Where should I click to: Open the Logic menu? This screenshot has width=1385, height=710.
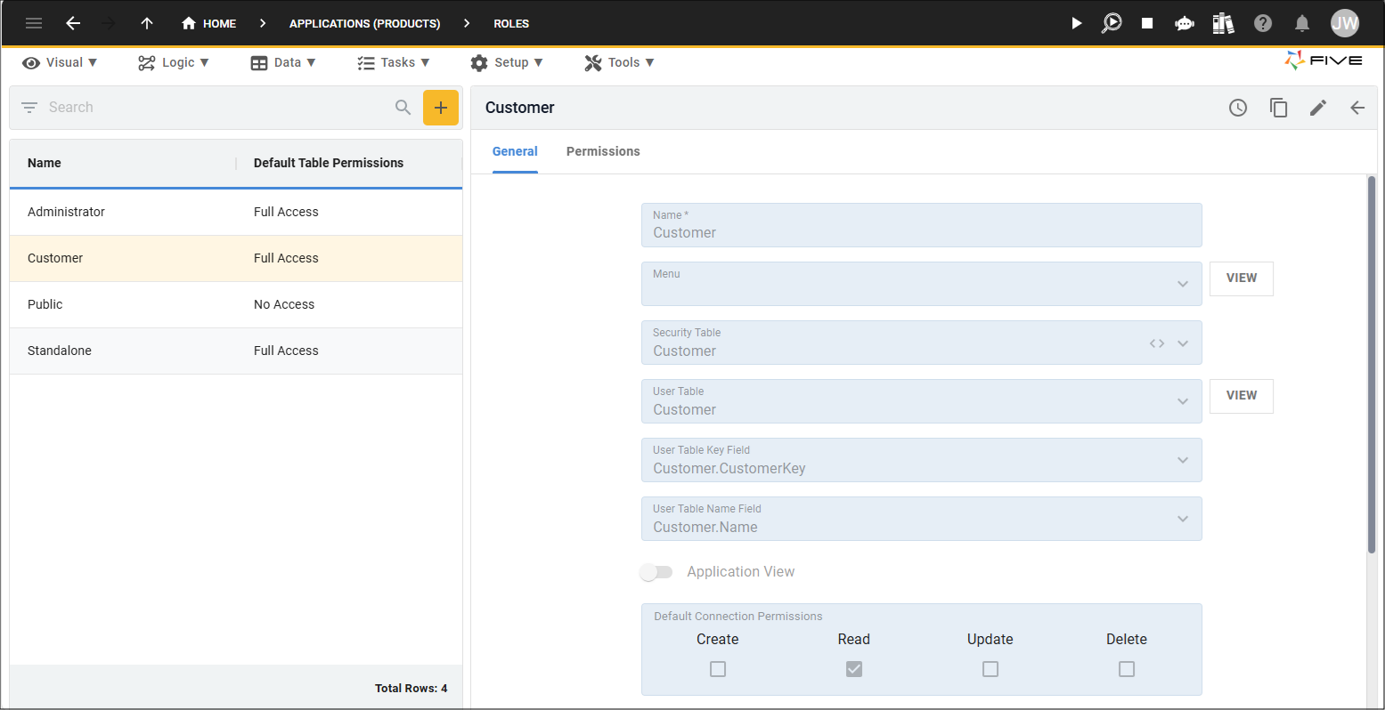tap(174, 62)
